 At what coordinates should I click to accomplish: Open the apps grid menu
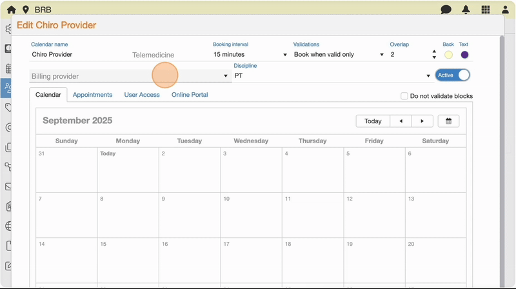486,10
